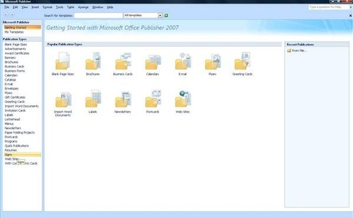
Task: Open the View menu
Action: click(24, 7)
